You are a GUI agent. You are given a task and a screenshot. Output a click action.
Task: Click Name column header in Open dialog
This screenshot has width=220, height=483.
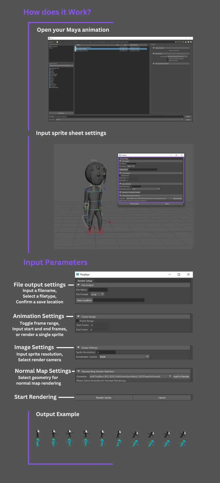(95, 45)
